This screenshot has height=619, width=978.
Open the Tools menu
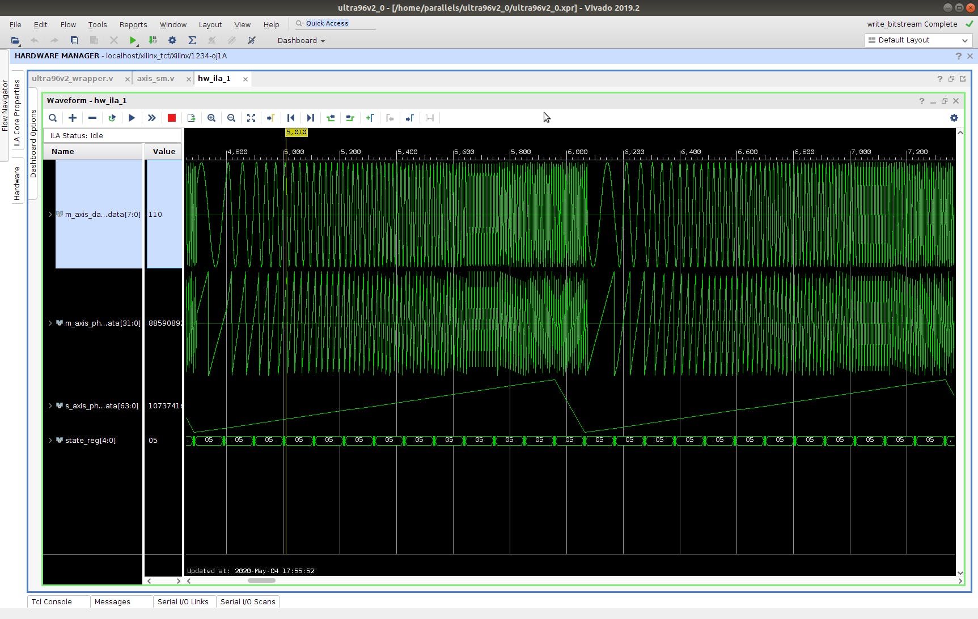[98, 24]
